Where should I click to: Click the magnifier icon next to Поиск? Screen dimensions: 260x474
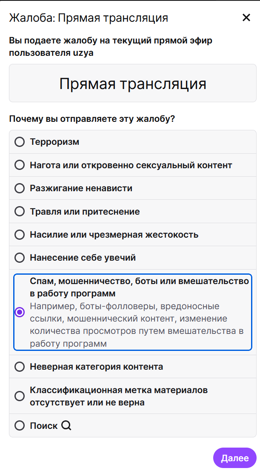coord(66,425)
